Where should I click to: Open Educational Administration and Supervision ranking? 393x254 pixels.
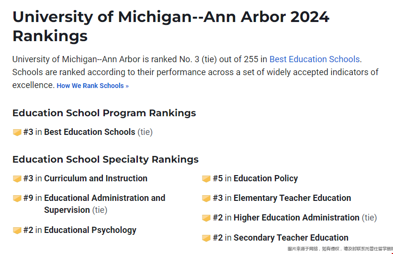pyautogui.click(x=104, y=204)
